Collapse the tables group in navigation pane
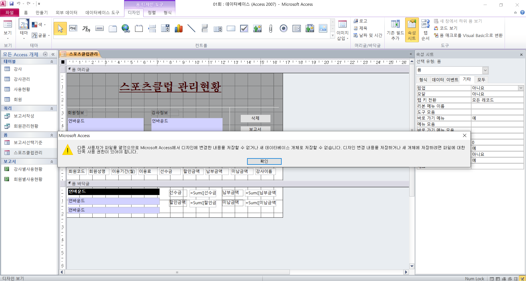Image resolution: width=526 pixels, height=281 pixels. click(52, 62)
